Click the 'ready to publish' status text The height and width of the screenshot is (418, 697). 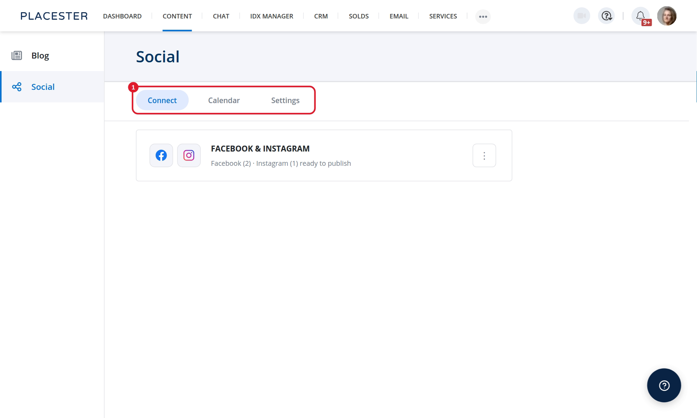(x=325, y=163)
